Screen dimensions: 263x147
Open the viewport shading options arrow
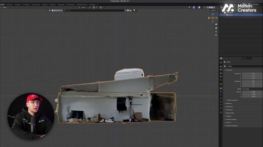(217, 7)
